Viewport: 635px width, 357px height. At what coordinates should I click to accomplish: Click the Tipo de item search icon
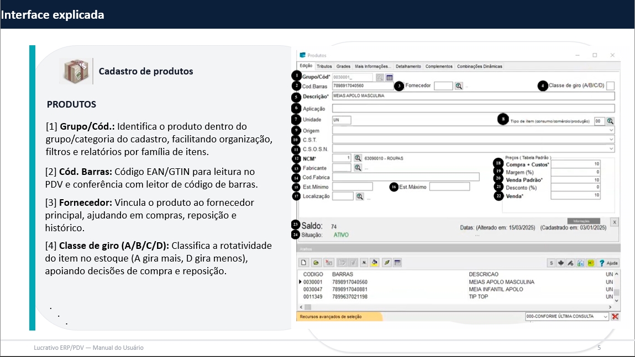[610, 121]
